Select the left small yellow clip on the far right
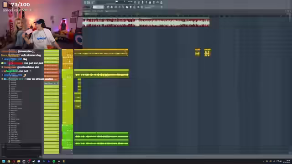292x164 pixels. [x=198, y=53]
